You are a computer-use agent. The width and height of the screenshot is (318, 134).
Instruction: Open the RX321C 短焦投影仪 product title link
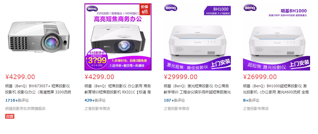click(118, 89)
